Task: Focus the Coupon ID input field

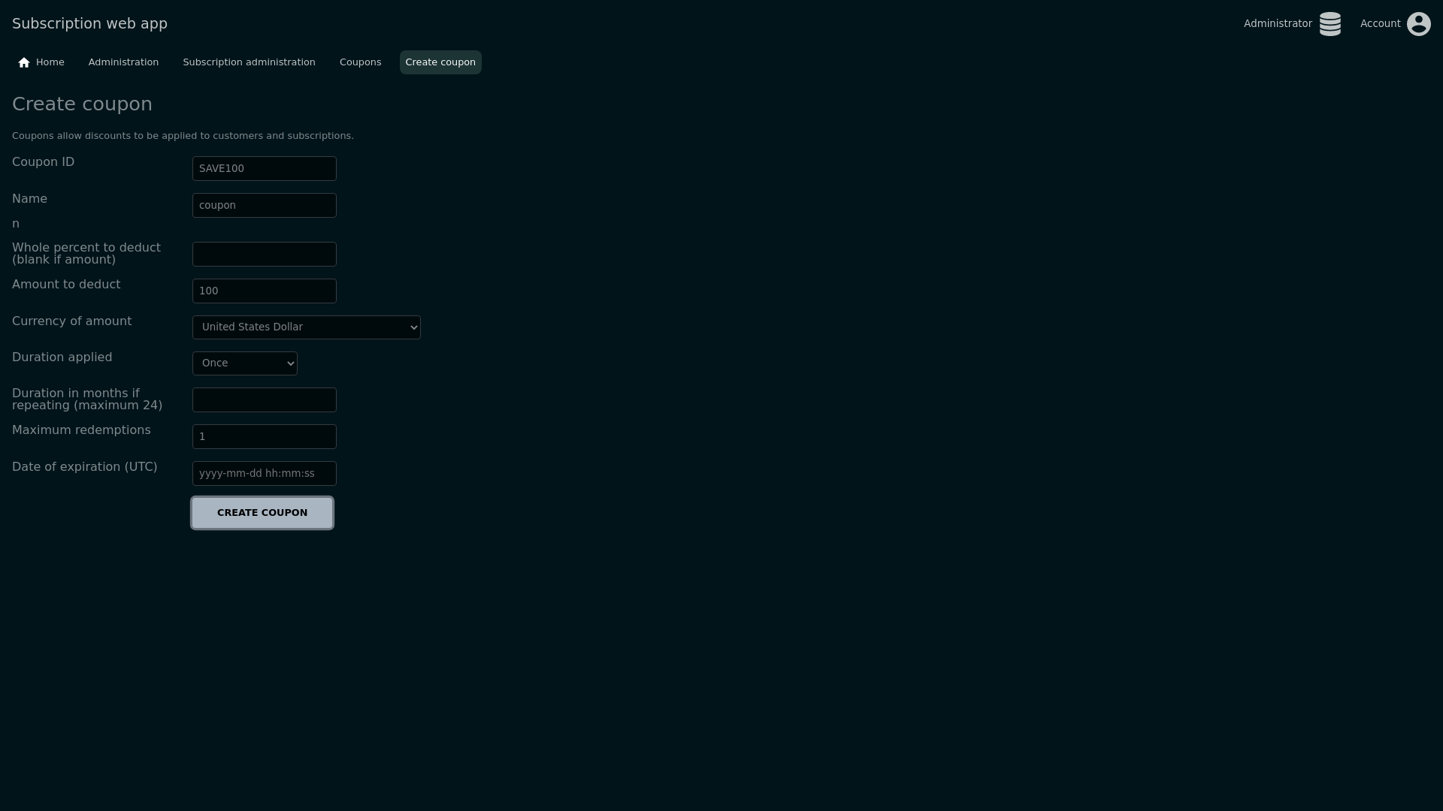Action: click(264, 169)
